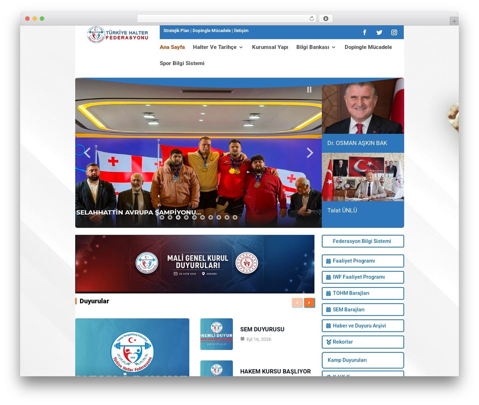This screenshot has height=405, width=479.
Task: Open Spor Bilgi Sistemi menu item
Action: tap(182, 63)
